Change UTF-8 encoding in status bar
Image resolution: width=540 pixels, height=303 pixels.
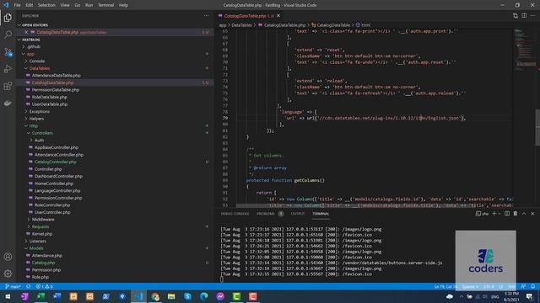click(x=489, y=286)
